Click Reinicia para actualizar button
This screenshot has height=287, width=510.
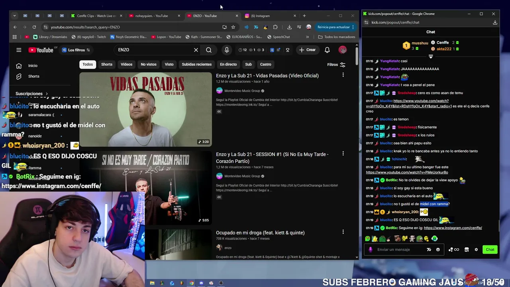333,27
